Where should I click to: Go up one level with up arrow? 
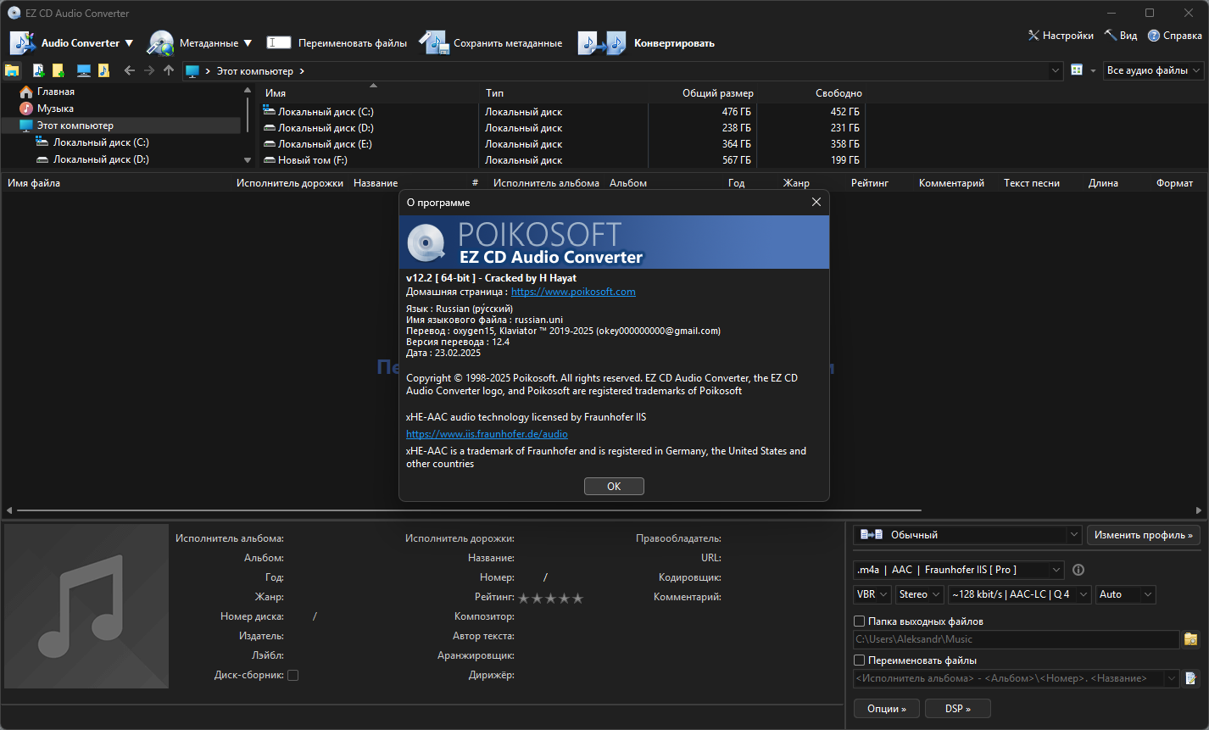coord(169,70)
